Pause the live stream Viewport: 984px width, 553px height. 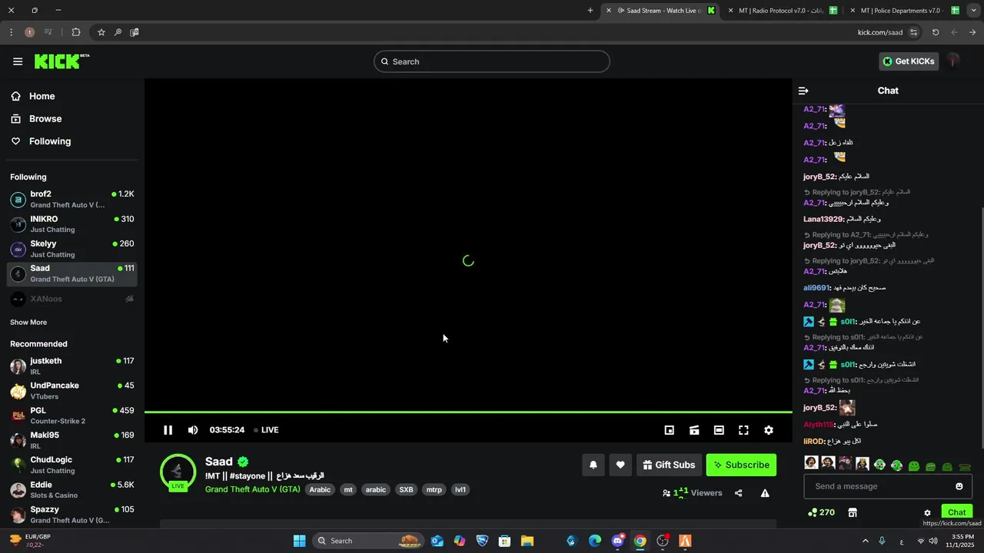coord(168,430)
